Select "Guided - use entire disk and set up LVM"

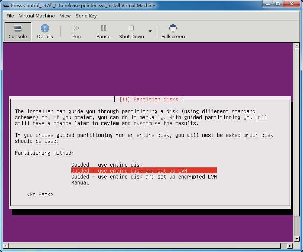click(144, 171)
